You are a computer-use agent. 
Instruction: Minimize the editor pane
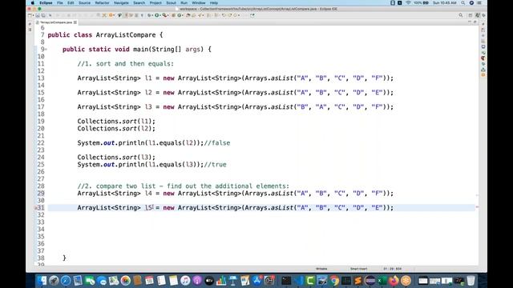(470, 22)
